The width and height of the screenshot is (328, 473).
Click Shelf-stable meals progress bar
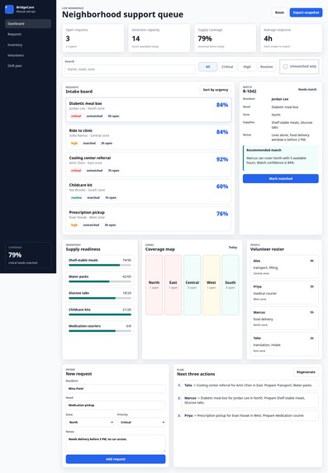pyautogui.click(x=100, y=265)
